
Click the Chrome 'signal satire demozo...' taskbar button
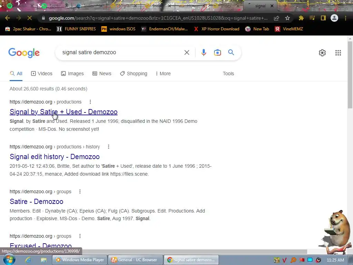point(191,260)
